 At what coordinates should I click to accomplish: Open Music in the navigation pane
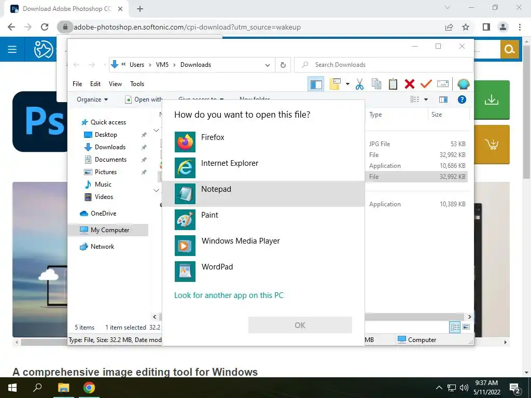click(x=103, y=184)
